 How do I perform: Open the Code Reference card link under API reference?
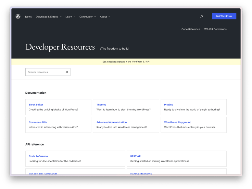38,156
